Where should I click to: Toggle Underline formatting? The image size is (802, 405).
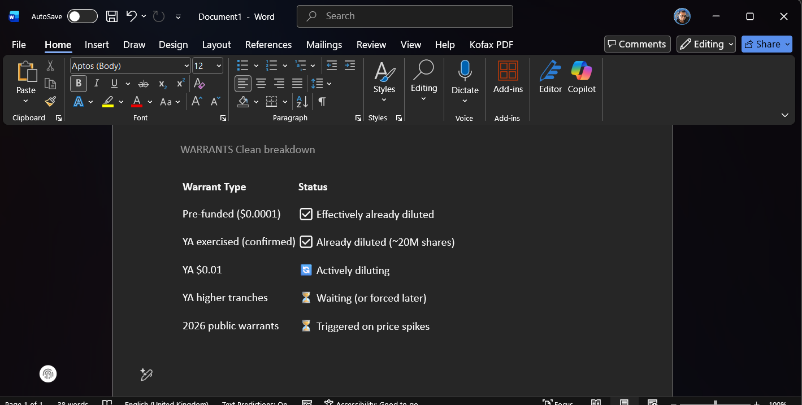114,84
